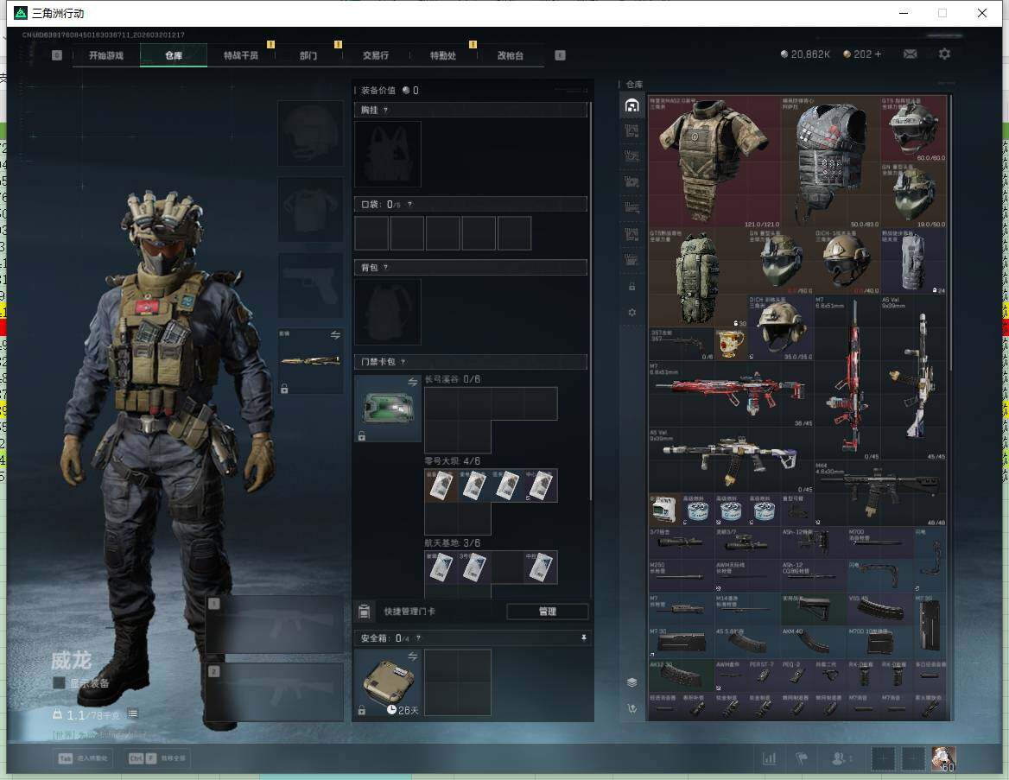
Task: Click the 管理 button
Action: click(548, 612)
